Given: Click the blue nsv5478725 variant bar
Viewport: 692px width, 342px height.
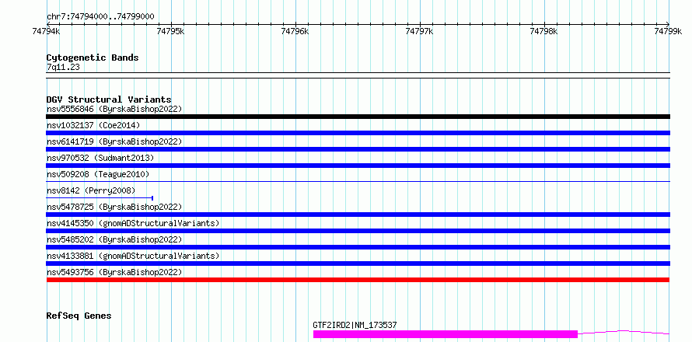Looking at the screenshot, I should [x=358, y=215].
